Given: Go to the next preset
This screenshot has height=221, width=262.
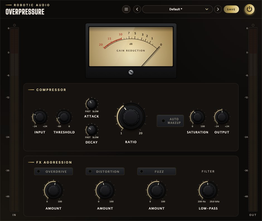Looking at the screenshot, I should 218,9.
